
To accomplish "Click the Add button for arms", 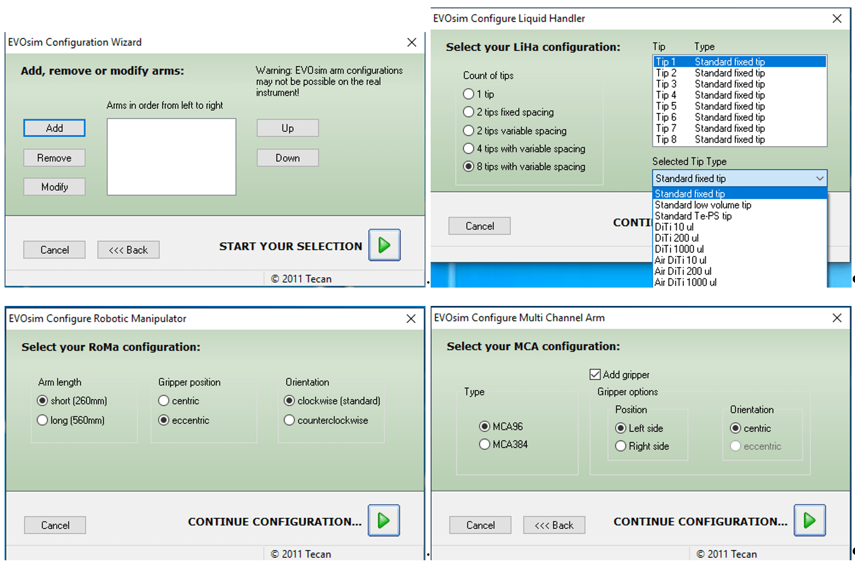I will [x=54, y=128].
